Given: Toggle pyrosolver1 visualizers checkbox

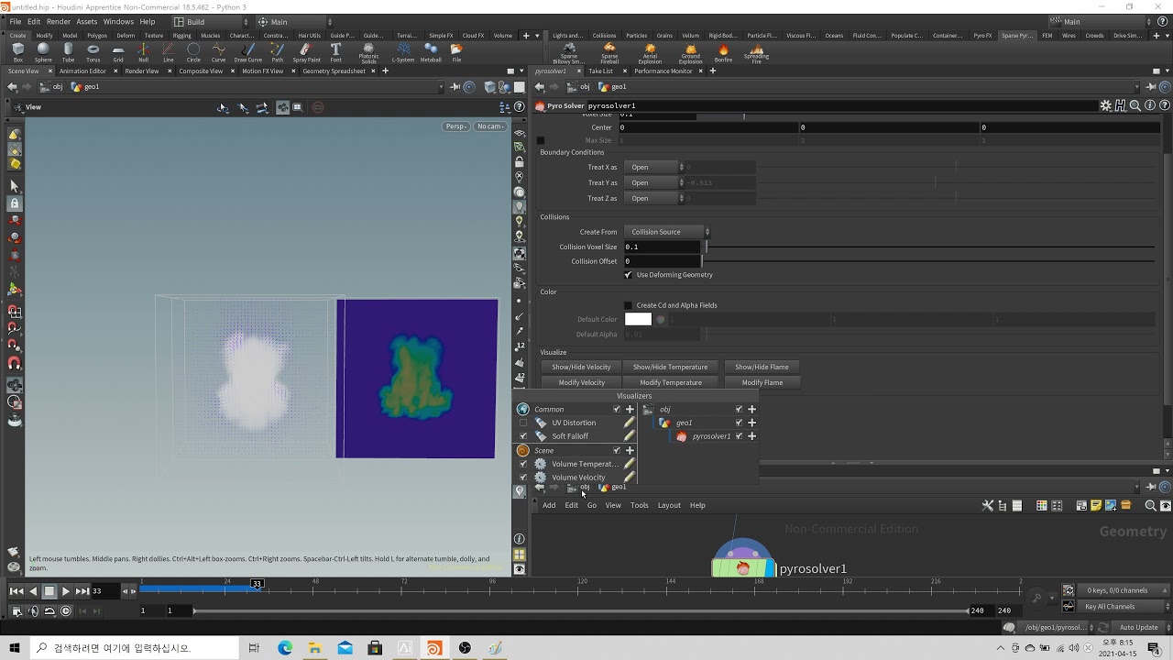Looking at the screenshot, I should pyautogui.click(x=739, y=436).
